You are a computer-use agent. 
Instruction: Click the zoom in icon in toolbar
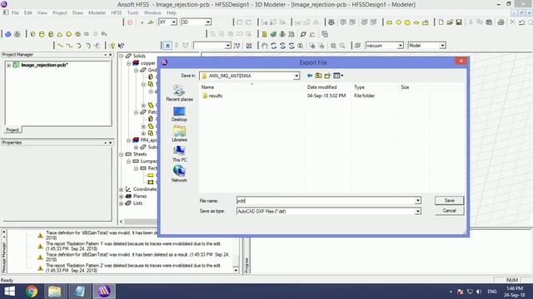(333, 46)
